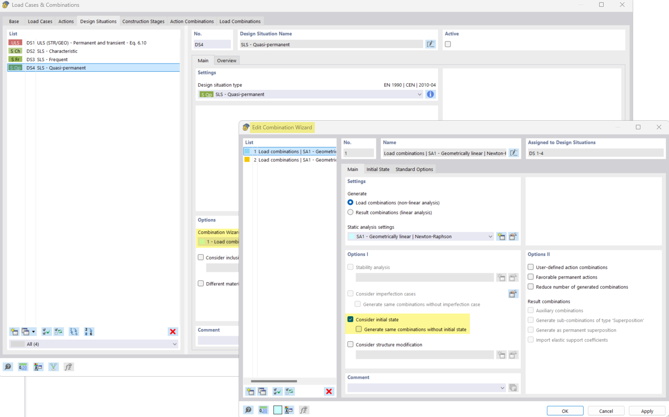Click funnel filter icon in Load Cases window footer
Viewport: 669px width, 417px height.
(x=54, y=367)
